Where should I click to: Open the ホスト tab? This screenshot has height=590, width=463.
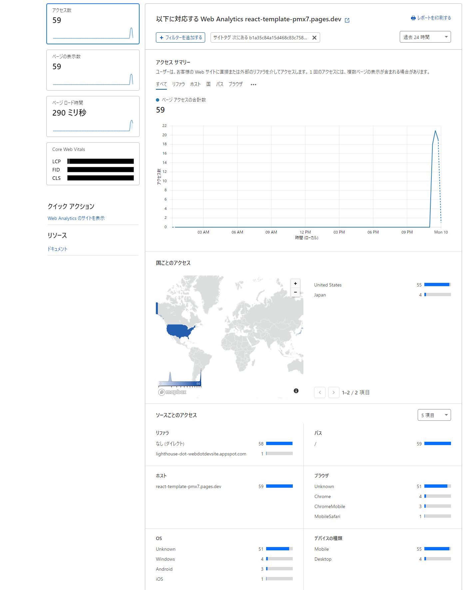(195, 84)
